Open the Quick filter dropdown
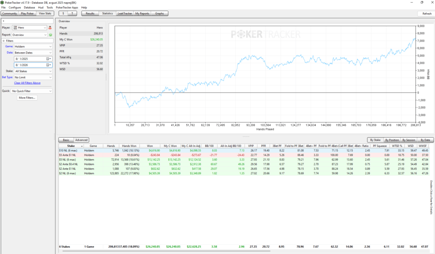 pyautogui.click(x=31, y=91)
